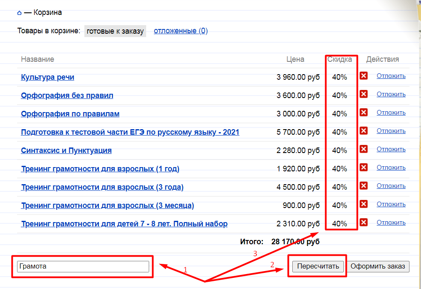Remove 'Синтаксис и Пунктуация' via red X
The image size is (421, 289).
coord(363,149)
